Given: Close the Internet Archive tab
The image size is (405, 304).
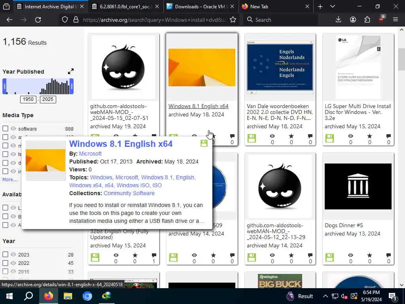Looking at the screenshot, I should (x=82, y=6).
